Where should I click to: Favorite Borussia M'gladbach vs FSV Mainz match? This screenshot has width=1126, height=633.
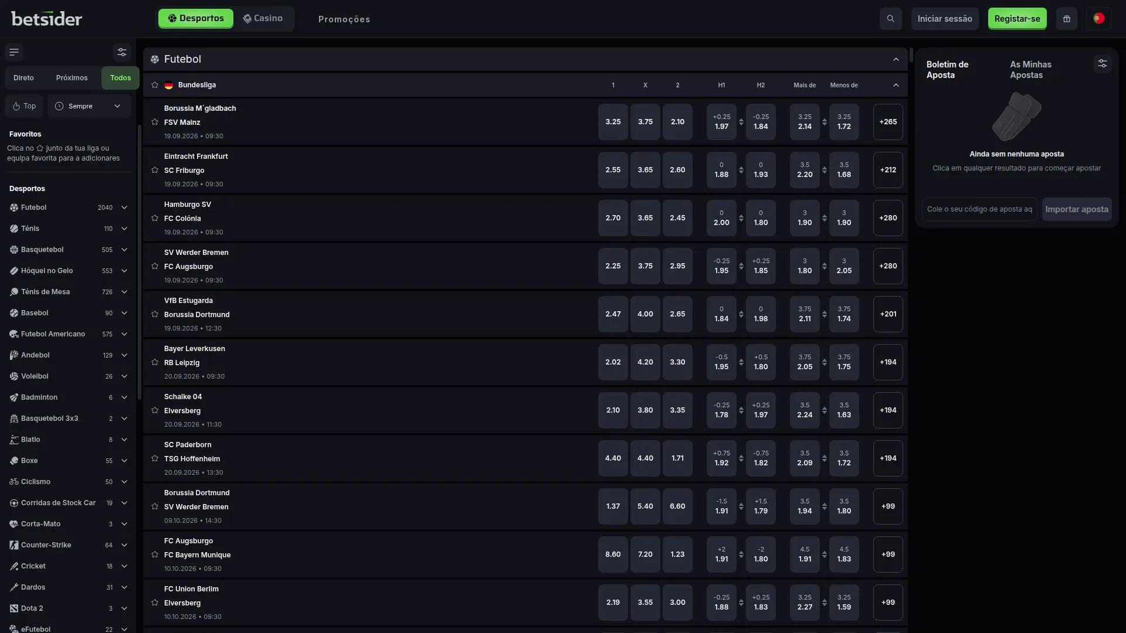pyautogui.click(x=155, y=122)
